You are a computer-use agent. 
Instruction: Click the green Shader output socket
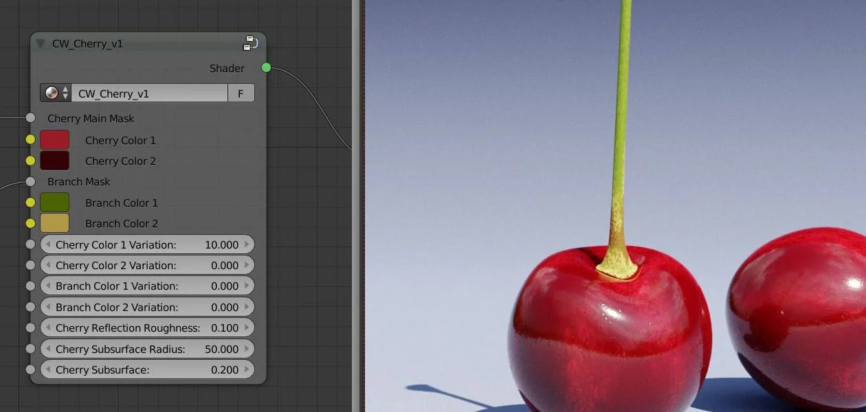point(266,68)
